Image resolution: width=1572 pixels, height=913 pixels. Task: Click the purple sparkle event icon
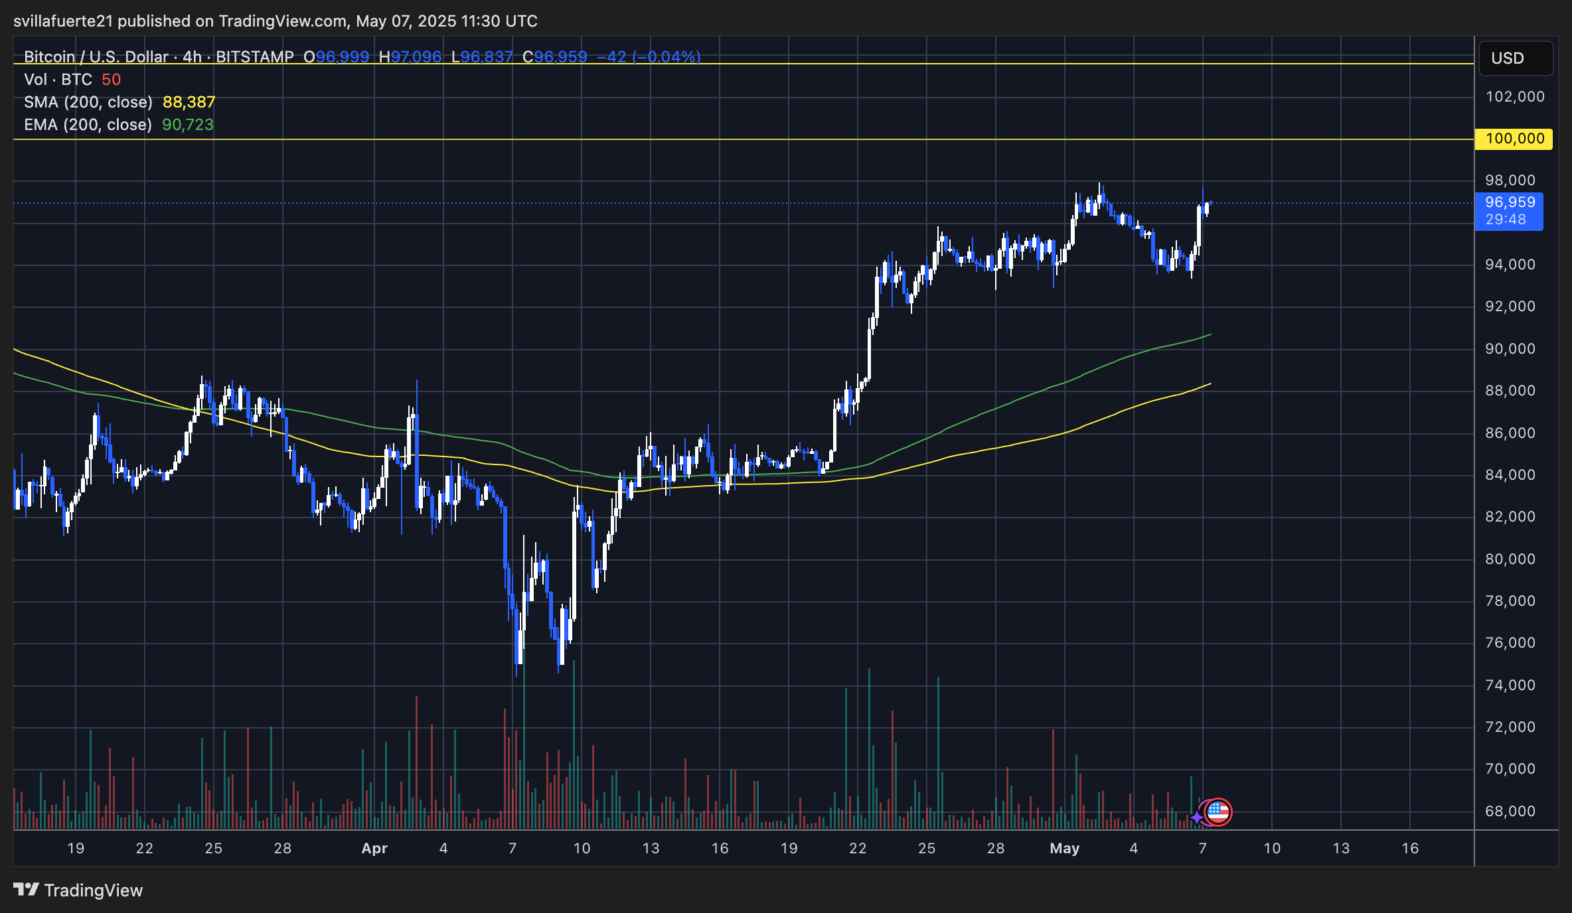point(1196,817)
